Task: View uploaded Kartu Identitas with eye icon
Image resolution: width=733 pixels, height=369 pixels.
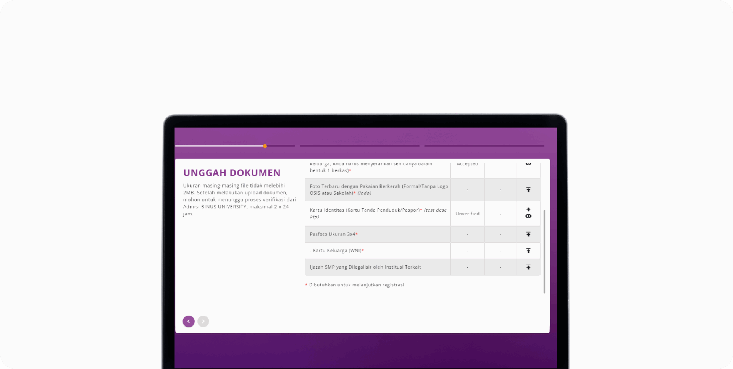Action: click(528, 216)
